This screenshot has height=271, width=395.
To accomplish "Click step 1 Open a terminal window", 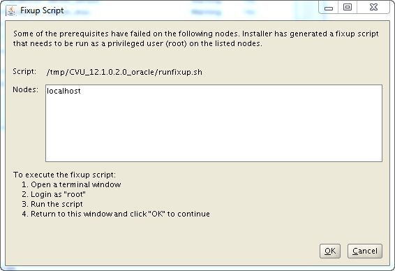I will click(x=71, y=184).
